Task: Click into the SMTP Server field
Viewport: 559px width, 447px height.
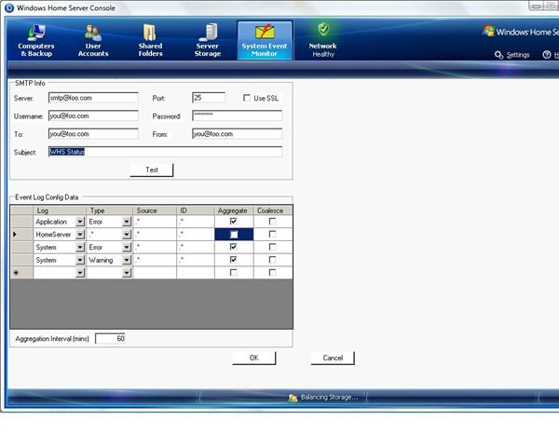Action: coord(93,98)
